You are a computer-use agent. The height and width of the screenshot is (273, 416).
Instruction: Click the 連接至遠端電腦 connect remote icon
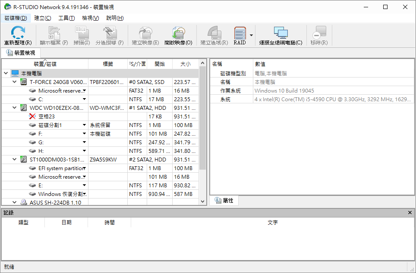280,33
